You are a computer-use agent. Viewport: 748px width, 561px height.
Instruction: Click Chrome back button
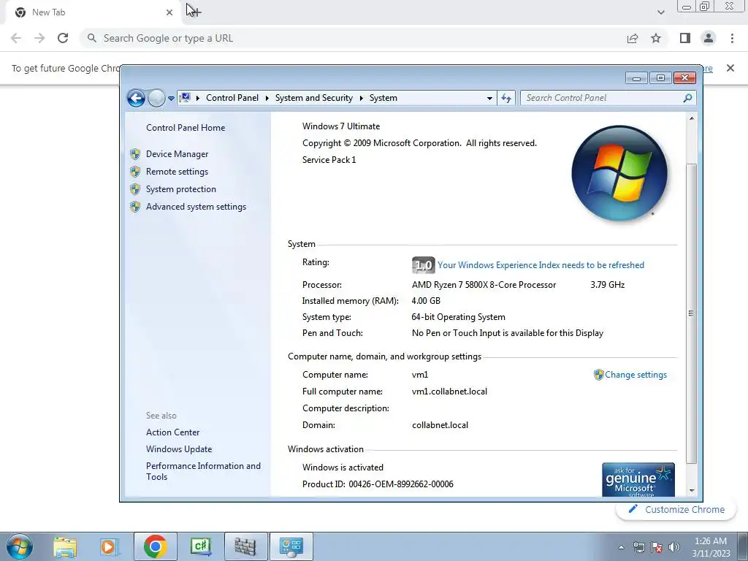point(16,38)
